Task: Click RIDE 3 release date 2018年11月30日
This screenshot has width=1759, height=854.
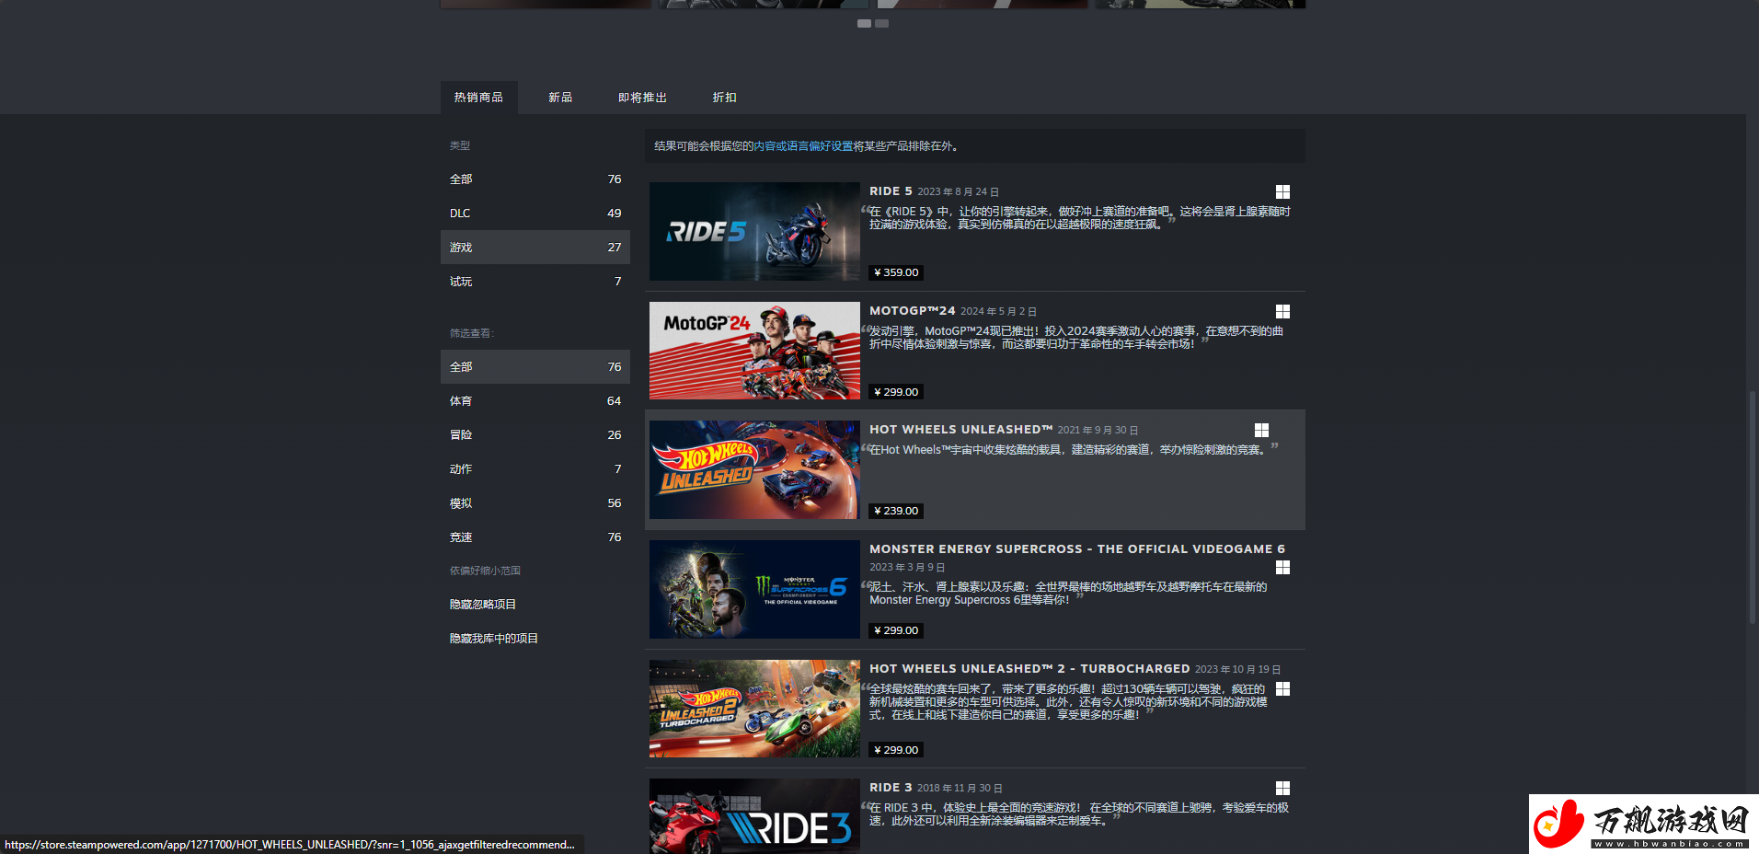Action: (960, 789)
